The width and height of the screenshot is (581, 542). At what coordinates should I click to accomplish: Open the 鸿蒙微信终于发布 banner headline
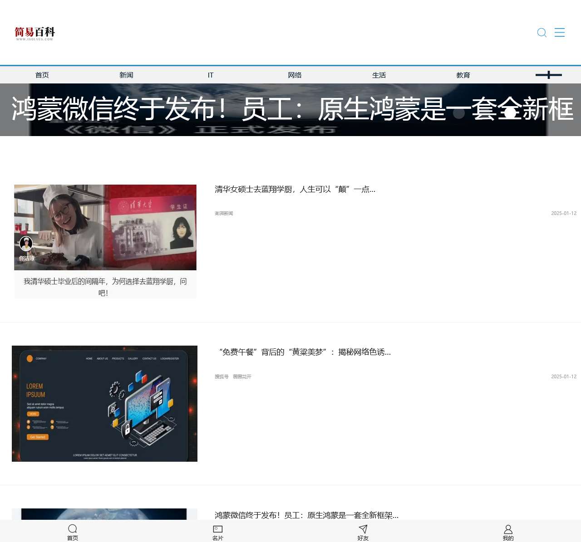point(292,109)
